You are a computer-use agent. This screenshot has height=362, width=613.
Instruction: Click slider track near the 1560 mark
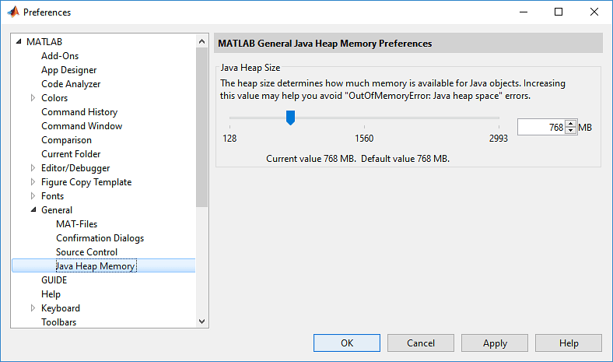coord(364,118)
